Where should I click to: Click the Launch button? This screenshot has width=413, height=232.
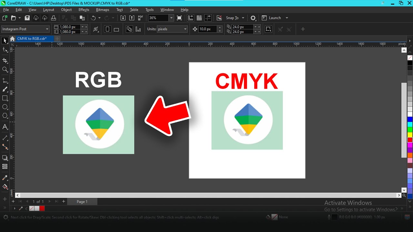click(x=271, y=18)
